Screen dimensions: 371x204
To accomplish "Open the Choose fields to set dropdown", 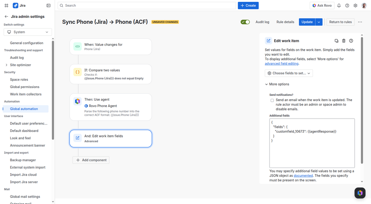I will click(x=289, y=73).
